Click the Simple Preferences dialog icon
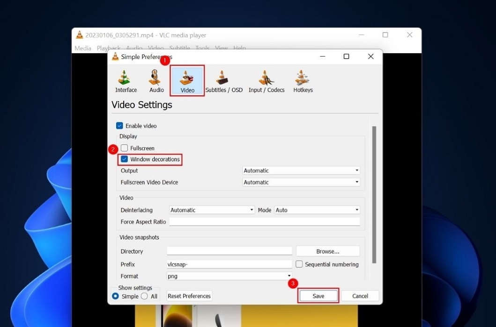The height and width of the screenshot is (327, 496). [x=114, y=57]
